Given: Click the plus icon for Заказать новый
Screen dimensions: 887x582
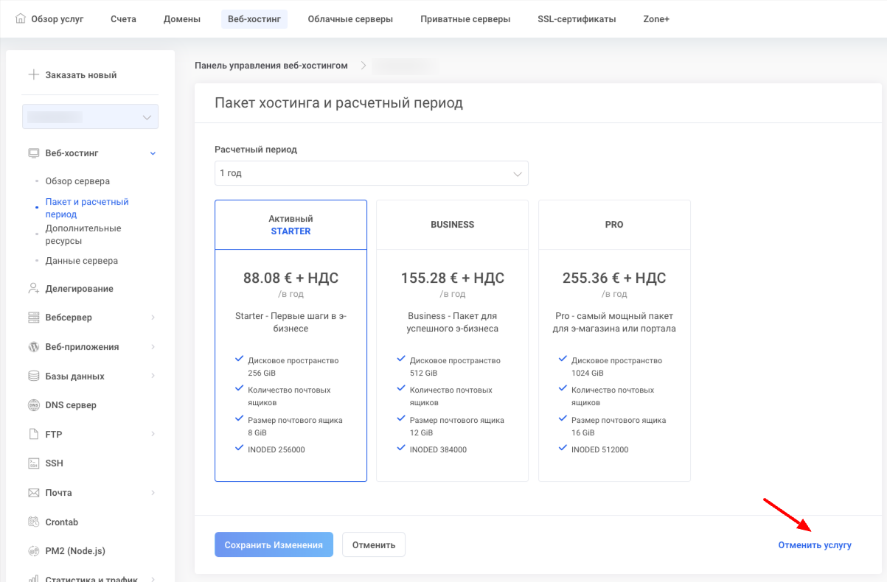Looking at the screenshot, I should (x=33, y=75).
